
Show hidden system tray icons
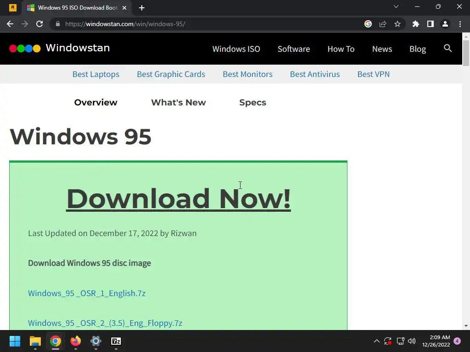[x=376, y=341]
